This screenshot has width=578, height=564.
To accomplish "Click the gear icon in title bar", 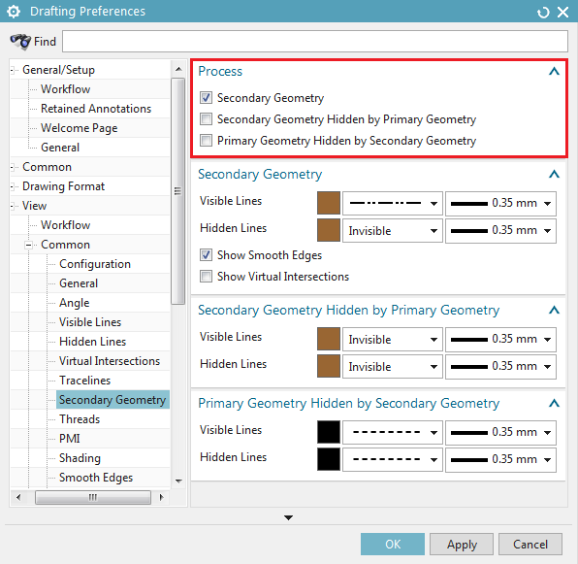I will click(14, 12).
